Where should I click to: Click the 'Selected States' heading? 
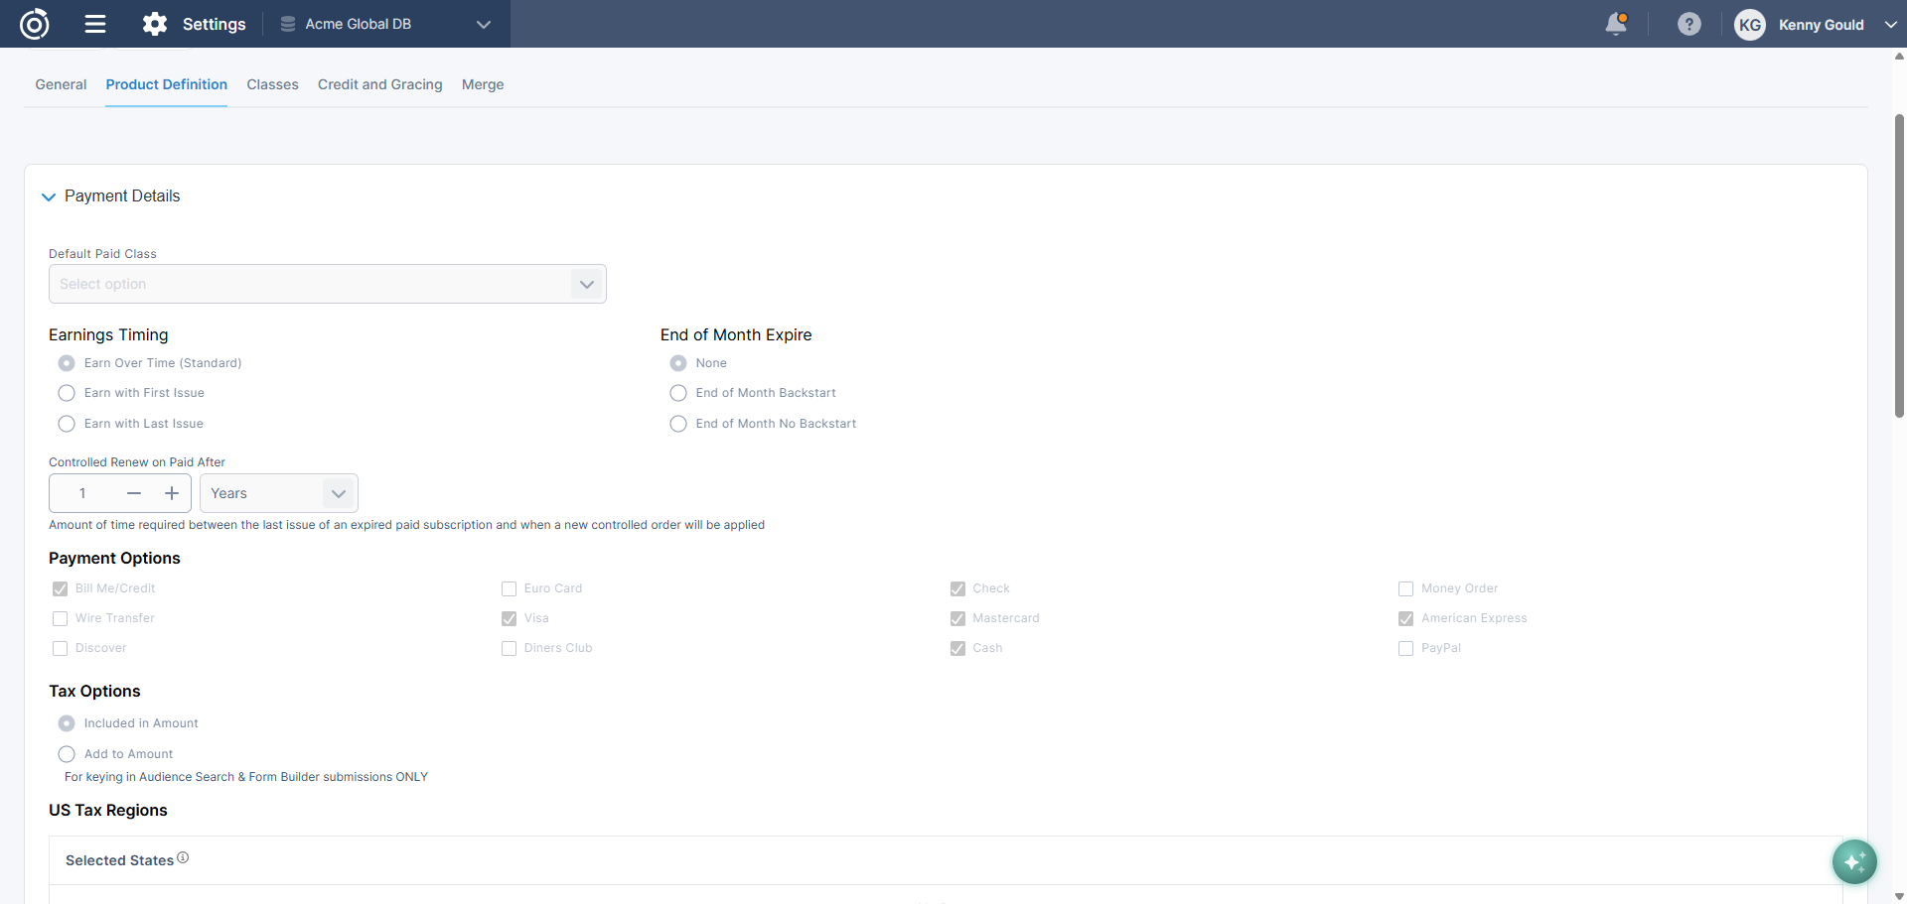(119, 860)
